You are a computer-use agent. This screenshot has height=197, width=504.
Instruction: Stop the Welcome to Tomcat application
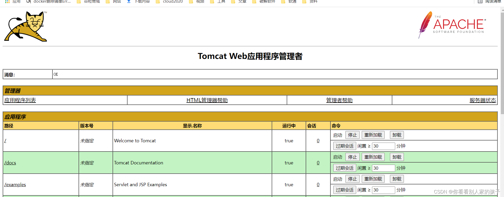[x=353, y=135]
